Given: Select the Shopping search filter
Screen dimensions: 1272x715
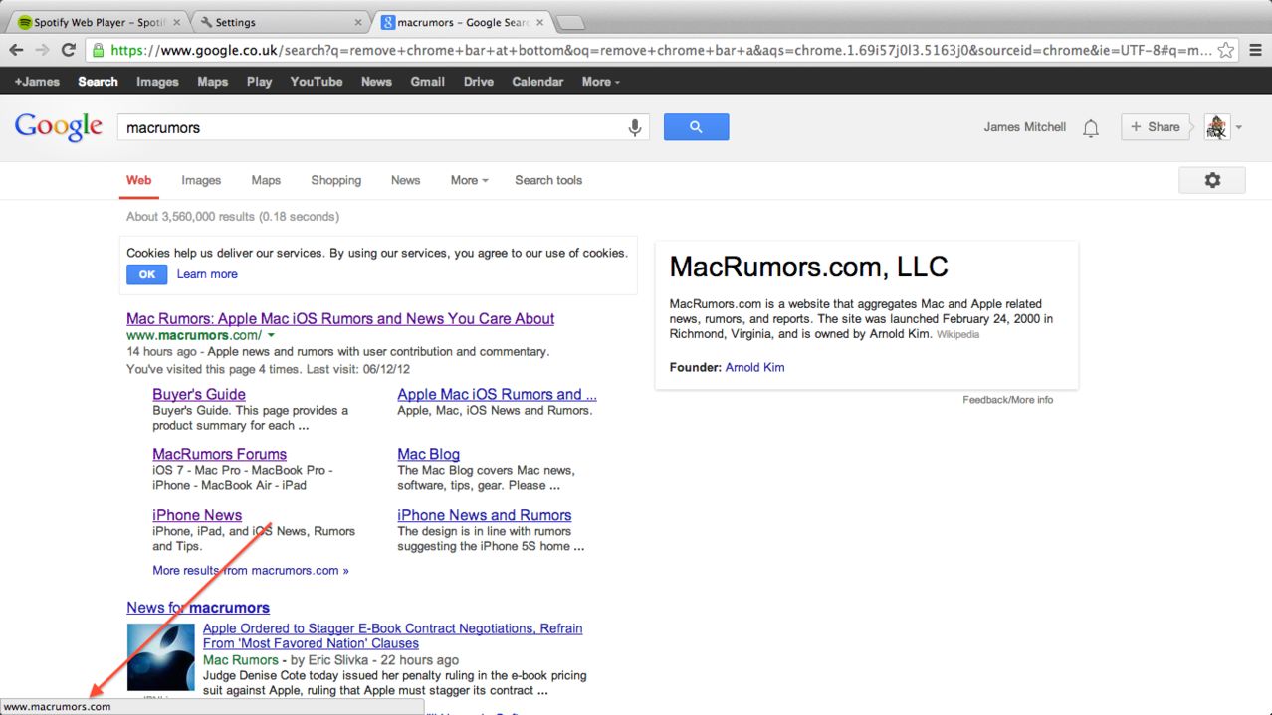Looking at the screenshot, I should [x=335, y=180].
